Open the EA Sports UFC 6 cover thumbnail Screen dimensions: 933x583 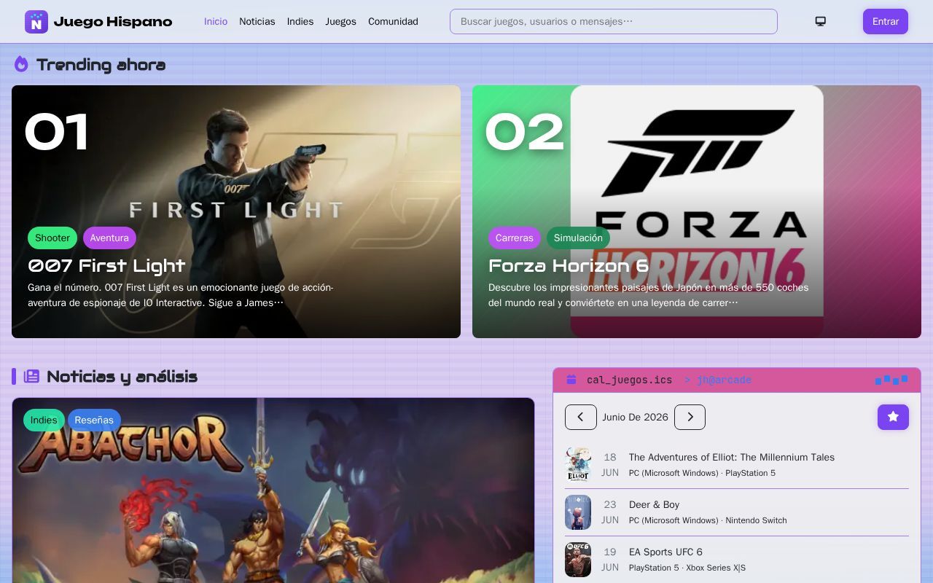click(x=578, y=560)
